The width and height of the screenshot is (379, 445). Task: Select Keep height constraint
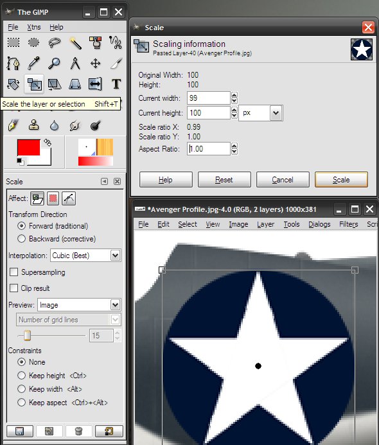[x=22, y=376]
